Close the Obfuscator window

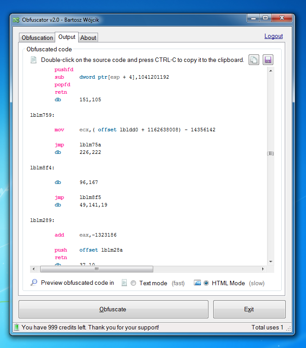pyautogui.click(x=282, y=18)
